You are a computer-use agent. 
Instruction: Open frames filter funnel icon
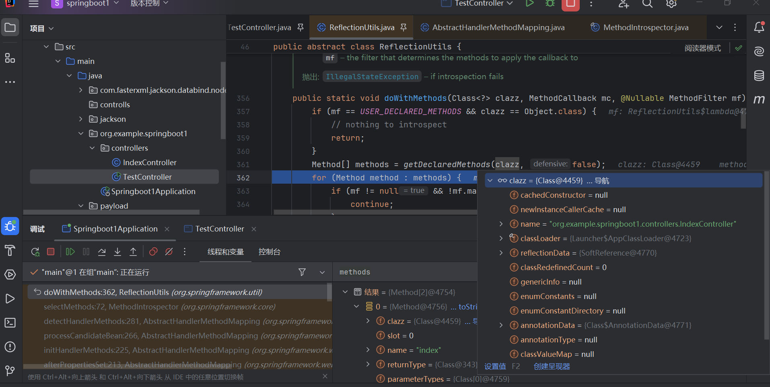pos(302,272)
